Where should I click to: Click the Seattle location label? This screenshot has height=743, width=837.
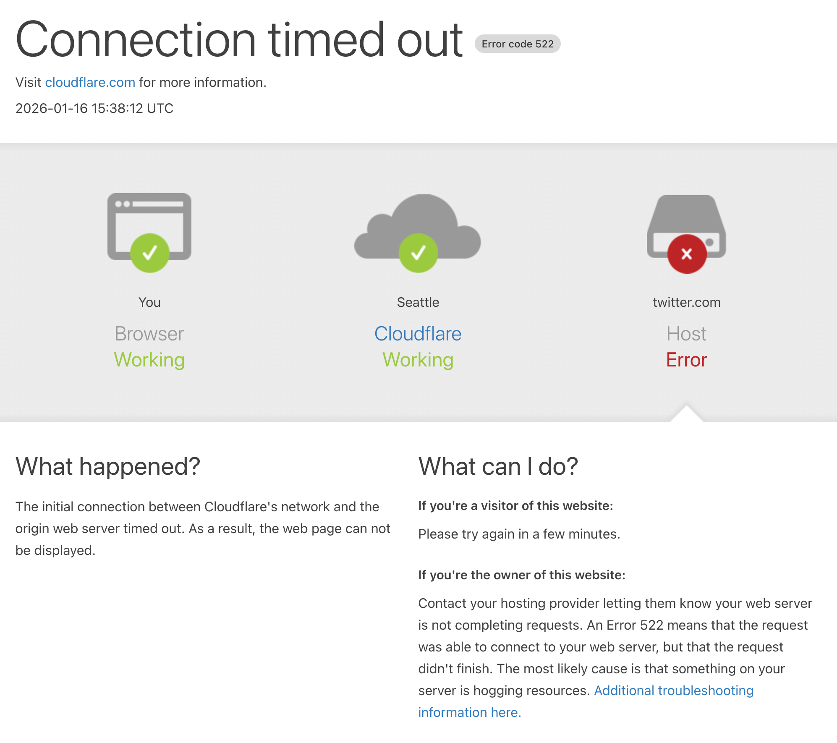tap(418, 302)
